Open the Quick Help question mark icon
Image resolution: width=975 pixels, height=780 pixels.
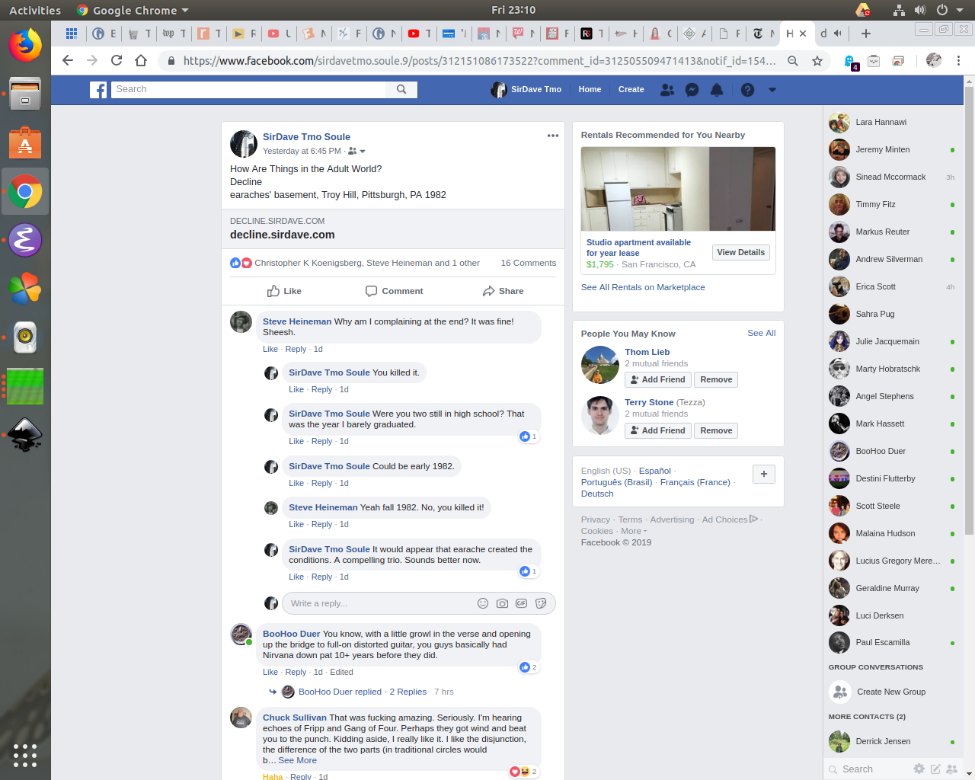[x=747, y=90]
